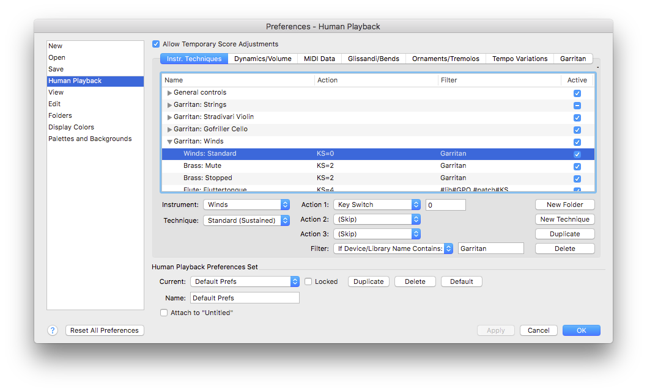Open the Filter condition dropdown

[393, 249]
